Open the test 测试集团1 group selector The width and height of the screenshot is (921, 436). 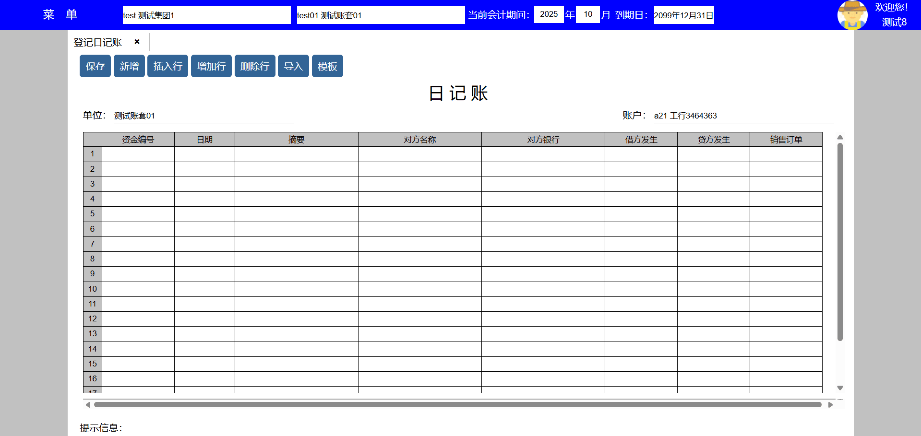point(206,15)
